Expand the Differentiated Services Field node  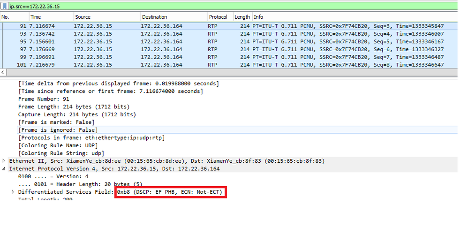pos(13,192)
